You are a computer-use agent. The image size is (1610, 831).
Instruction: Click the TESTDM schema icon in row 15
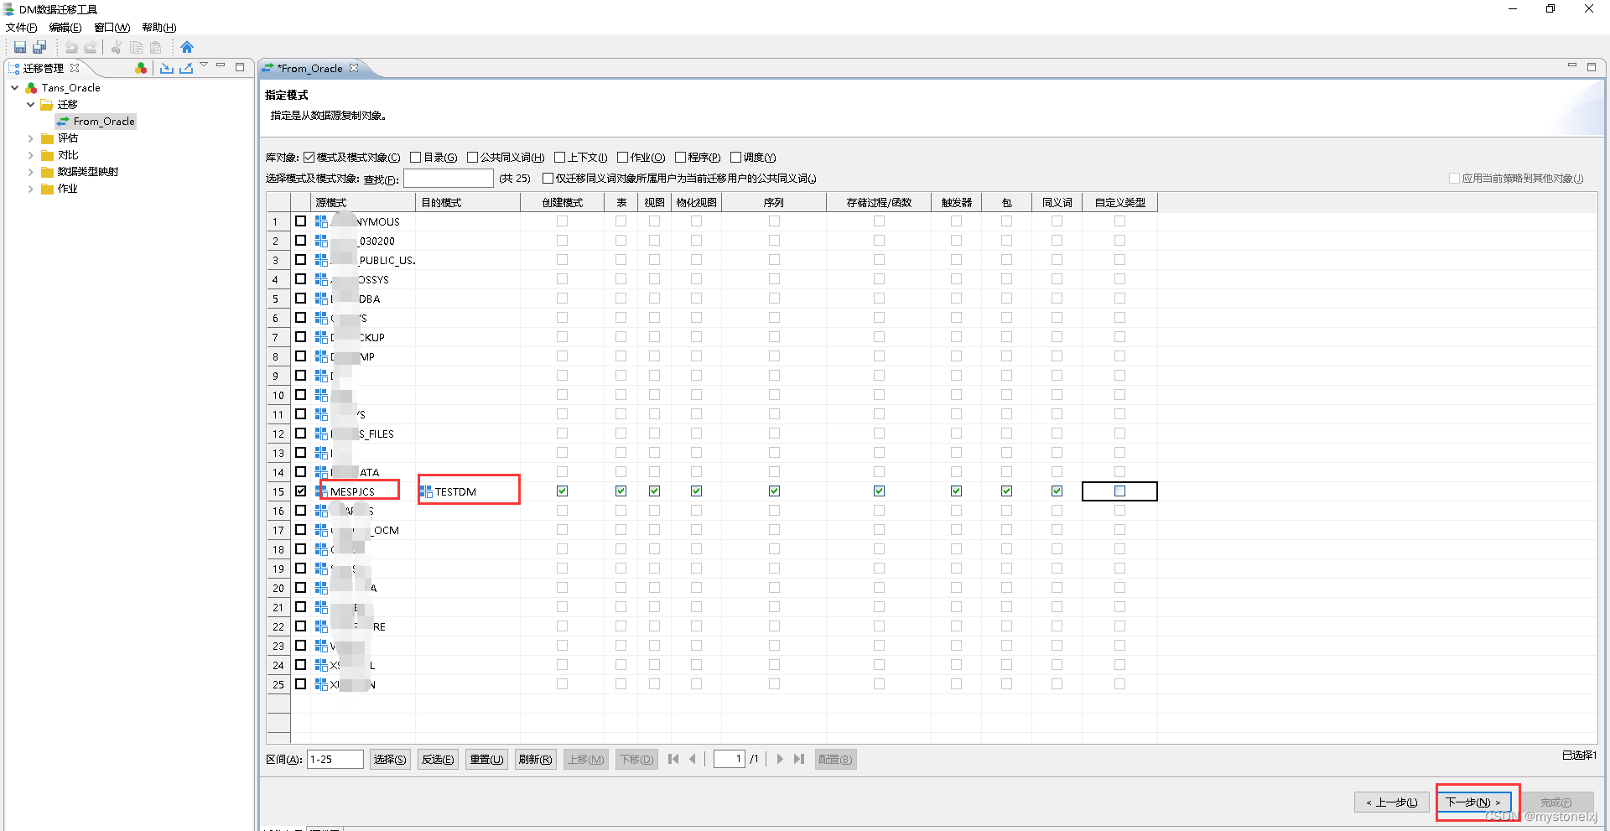[426, 491]
